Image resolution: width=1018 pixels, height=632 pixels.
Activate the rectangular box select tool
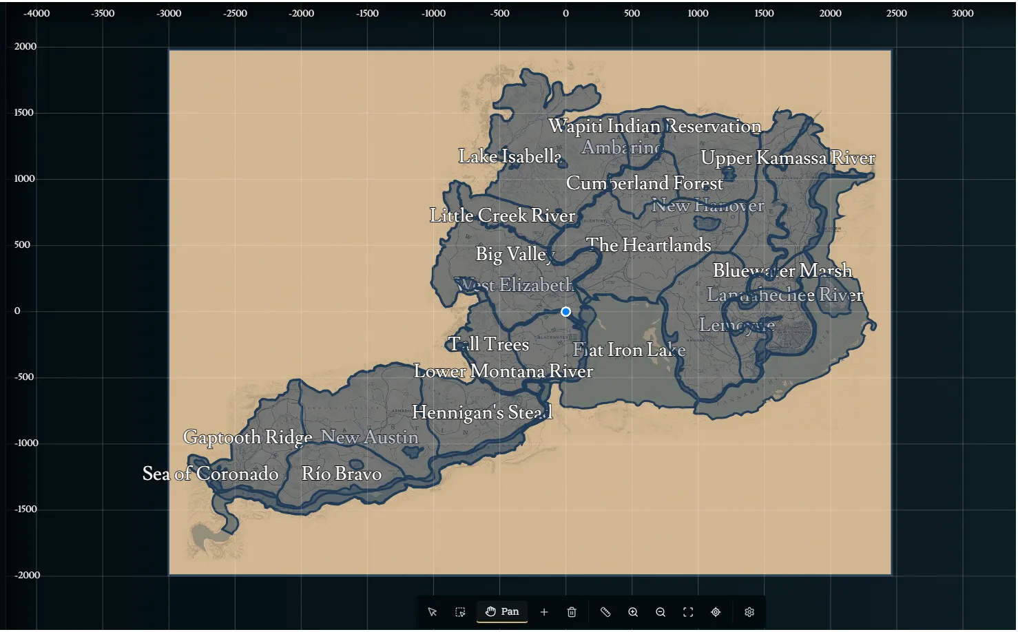pos(460,612)
